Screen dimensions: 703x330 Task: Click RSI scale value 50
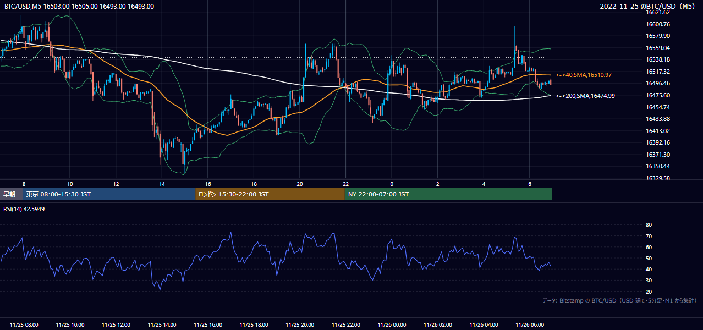[x=649, y=258]
